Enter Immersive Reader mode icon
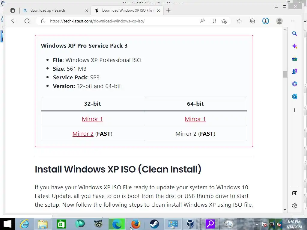The width and height of the screenshot is (307, 230). (213, 21)
